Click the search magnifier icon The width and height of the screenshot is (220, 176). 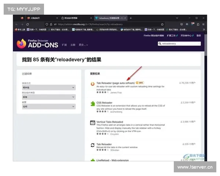(x=160, y=44)
